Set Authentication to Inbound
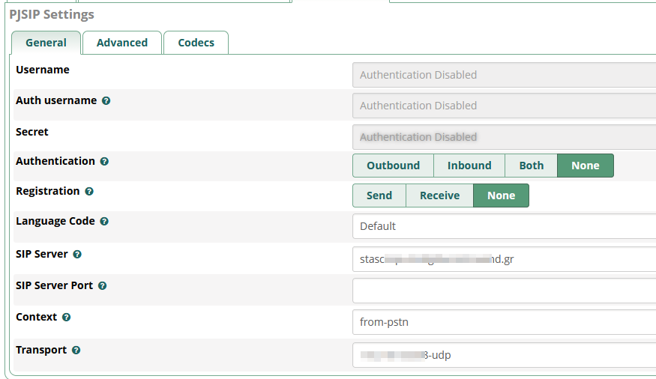Viewport: 656px width, 379px height. tap(469, 166)
